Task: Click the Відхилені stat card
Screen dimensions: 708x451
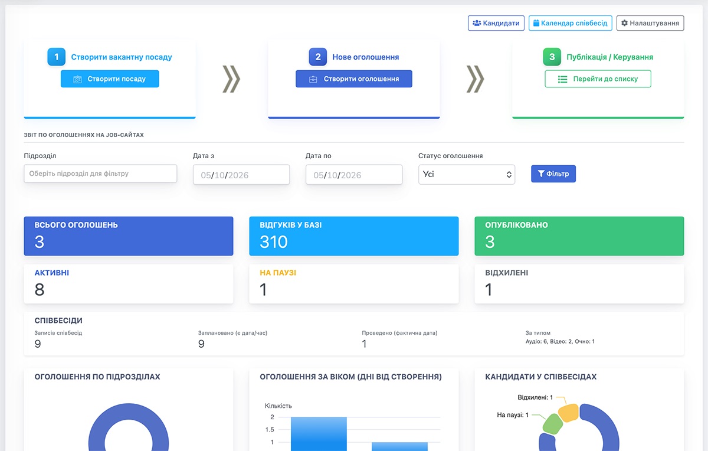Action: tap(579, 284)
